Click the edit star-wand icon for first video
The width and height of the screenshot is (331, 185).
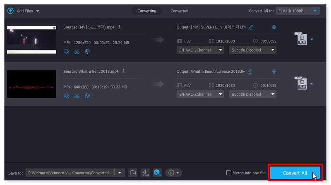point(67,52)
